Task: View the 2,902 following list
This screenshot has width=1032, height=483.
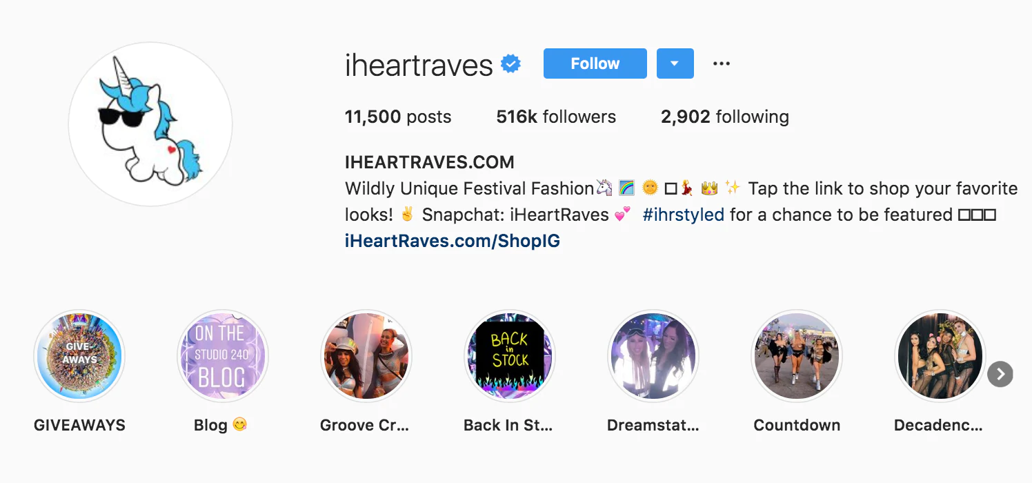Action: [725, 117]
